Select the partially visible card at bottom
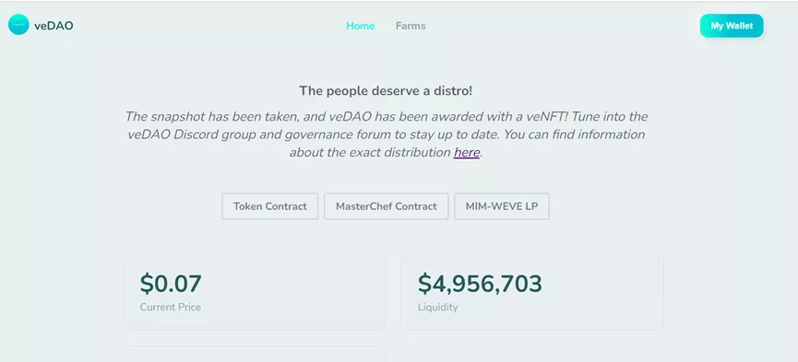This screenshot has height=362, width=798. [x=255, y=354]
